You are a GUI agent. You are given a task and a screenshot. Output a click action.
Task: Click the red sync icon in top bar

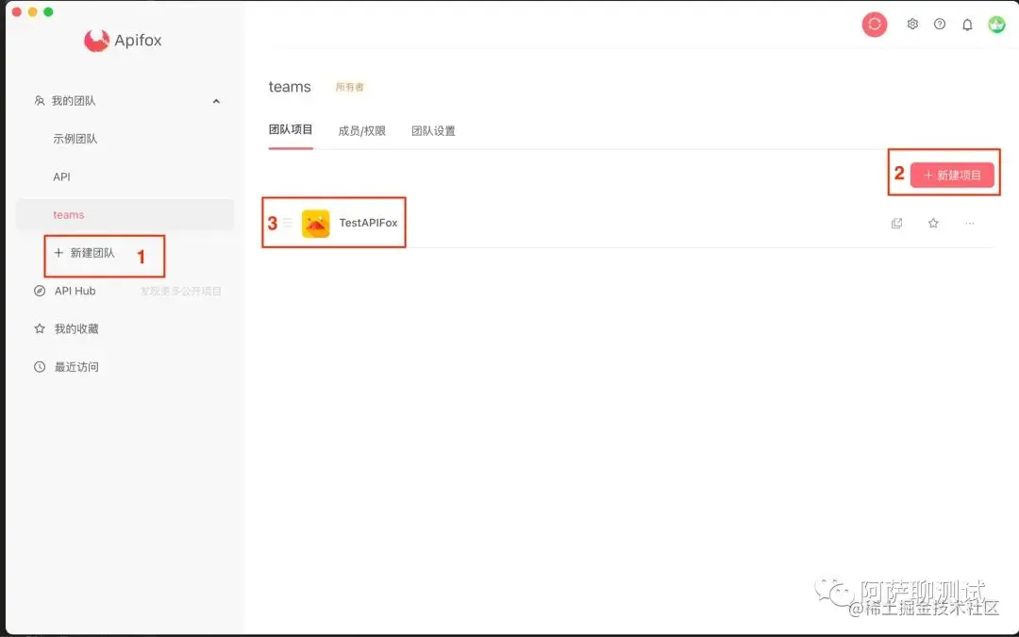(874, 24)
